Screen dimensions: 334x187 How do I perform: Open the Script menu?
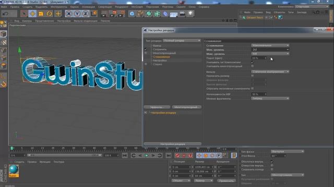click(x=181, y=7)
